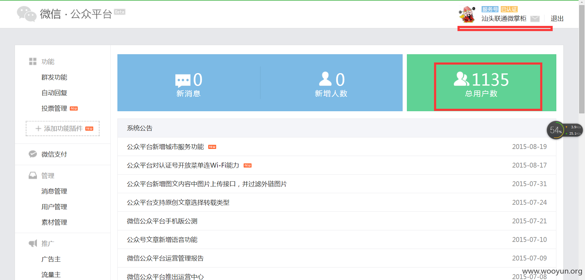Click the 微信支付 speech bubble icon
Image resolution: width=585 pixels, height=280 pixels.
point(33,154)
